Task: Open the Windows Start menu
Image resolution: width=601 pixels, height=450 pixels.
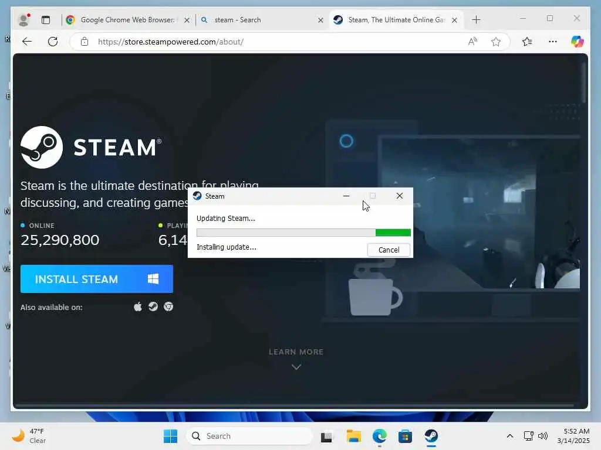Action: click(171, 436)
